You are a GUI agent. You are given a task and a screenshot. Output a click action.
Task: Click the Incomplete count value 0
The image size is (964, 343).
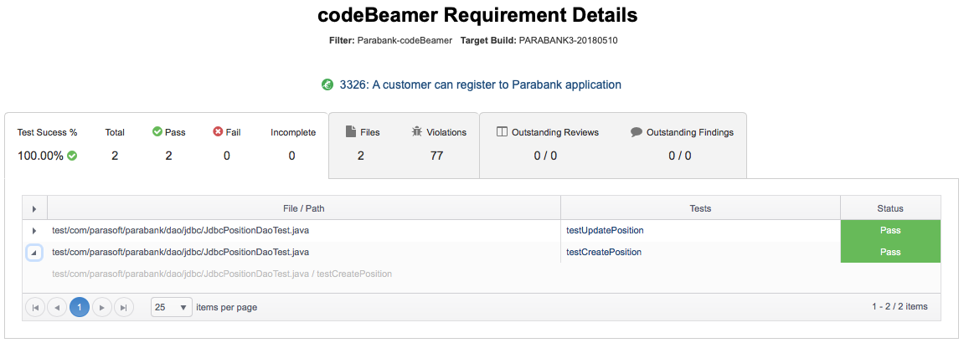pos(291,156)
